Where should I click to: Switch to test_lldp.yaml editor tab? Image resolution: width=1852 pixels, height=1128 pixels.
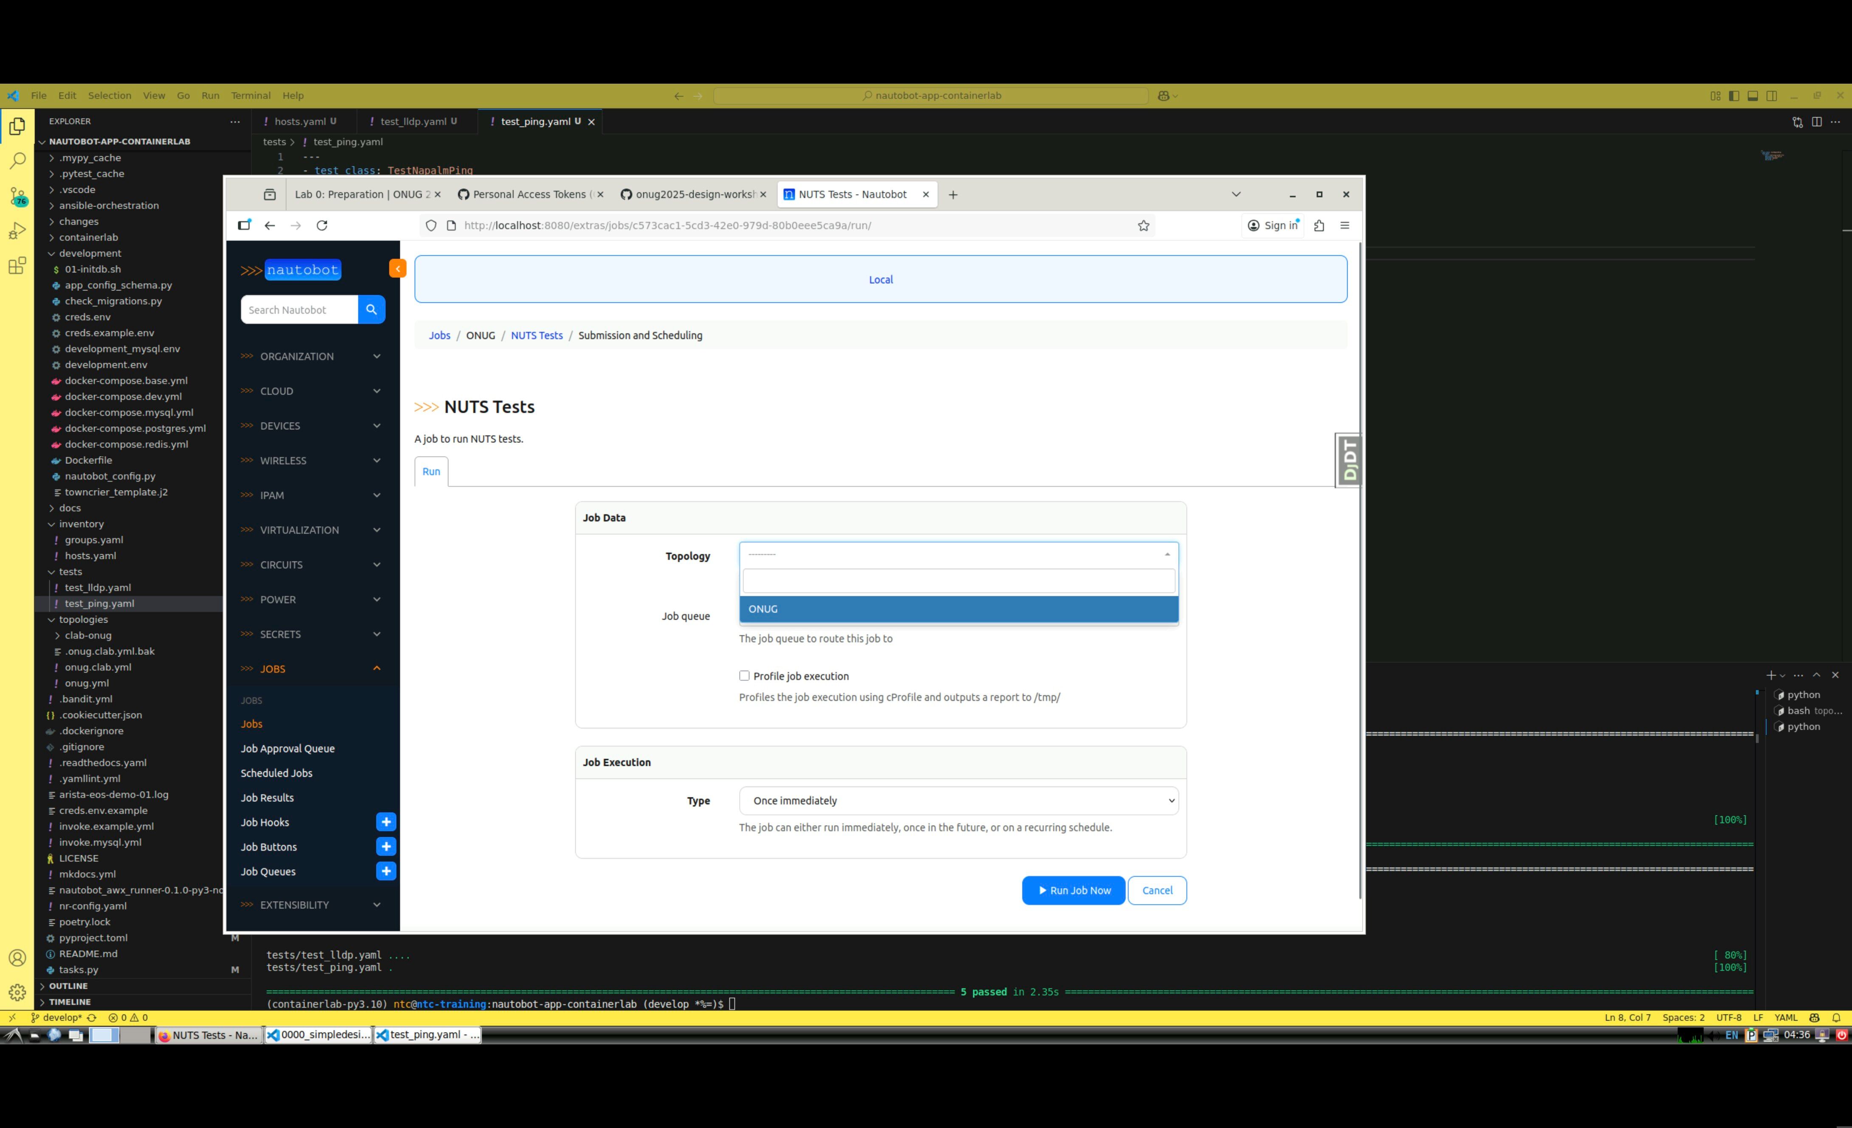[x=413, y=121]
